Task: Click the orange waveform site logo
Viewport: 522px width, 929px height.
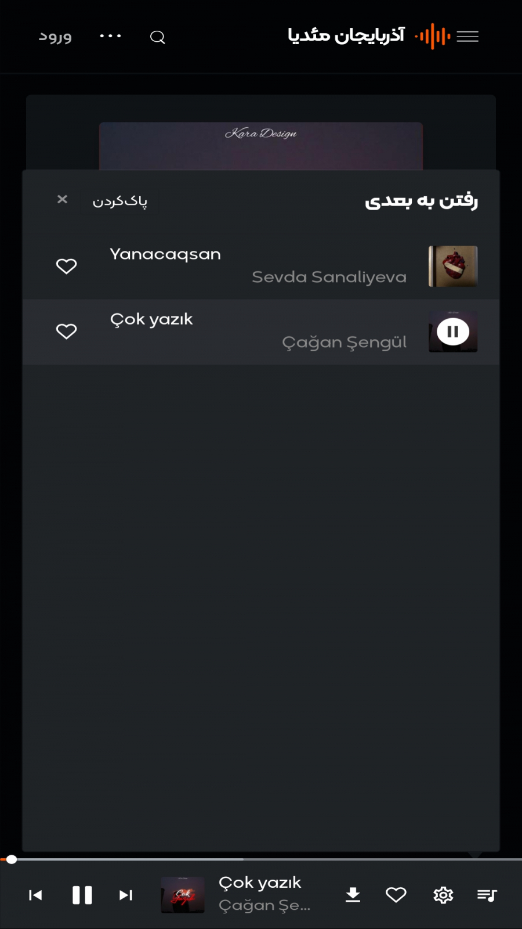Action: tap(433, 37)
